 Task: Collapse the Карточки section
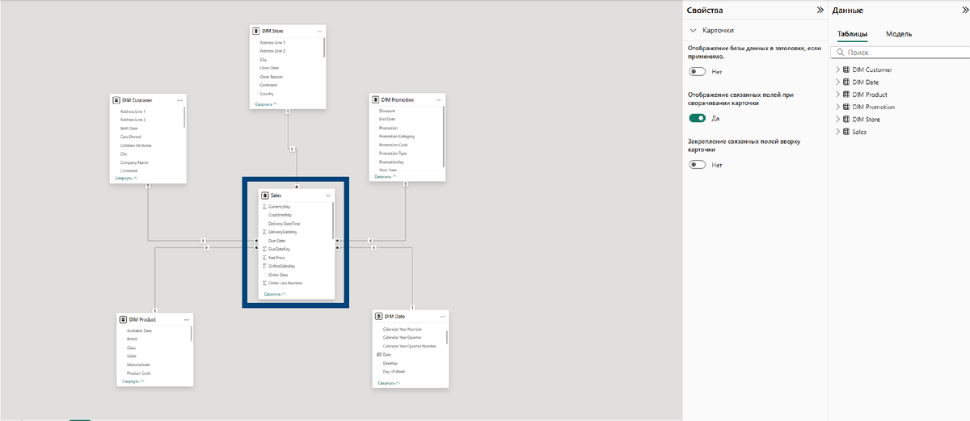click(694, 30)
